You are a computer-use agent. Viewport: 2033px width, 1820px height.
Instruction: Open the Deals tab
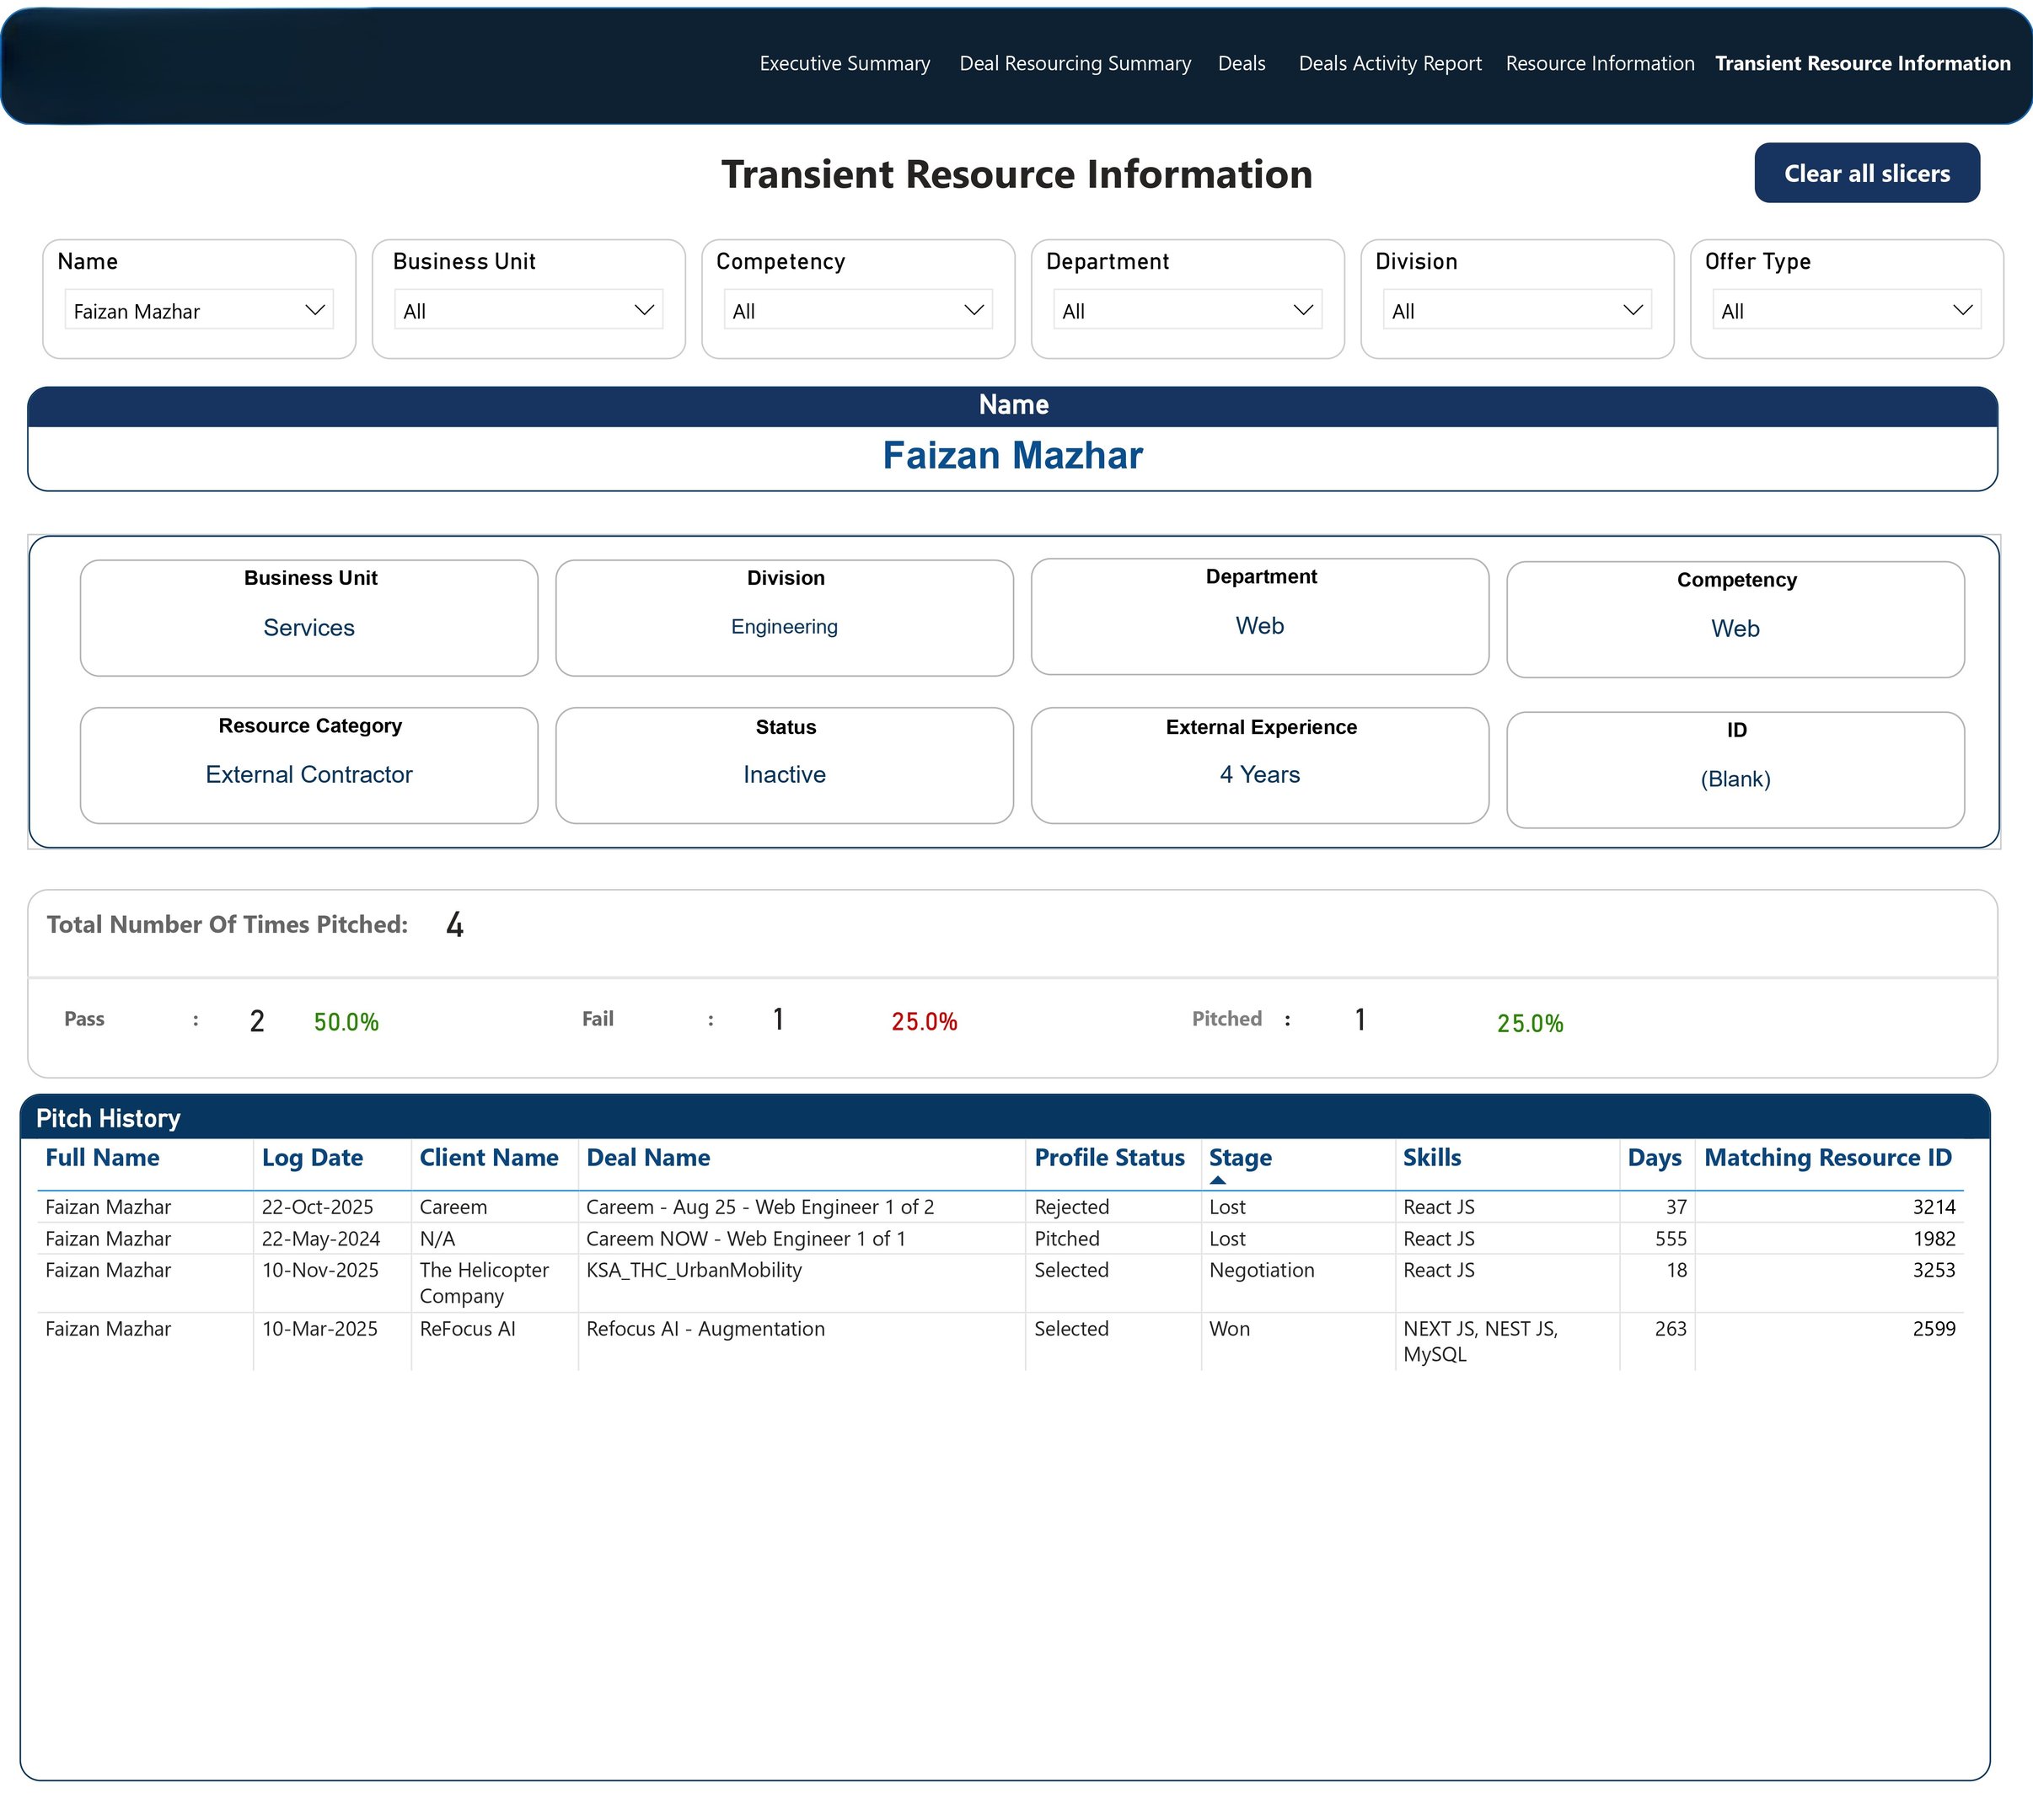pyautogui.click(x=1242, y=63)
